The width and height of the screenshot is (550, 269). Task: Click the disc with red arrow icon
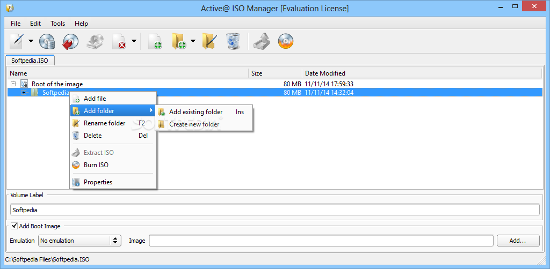(x=70, y=41)
